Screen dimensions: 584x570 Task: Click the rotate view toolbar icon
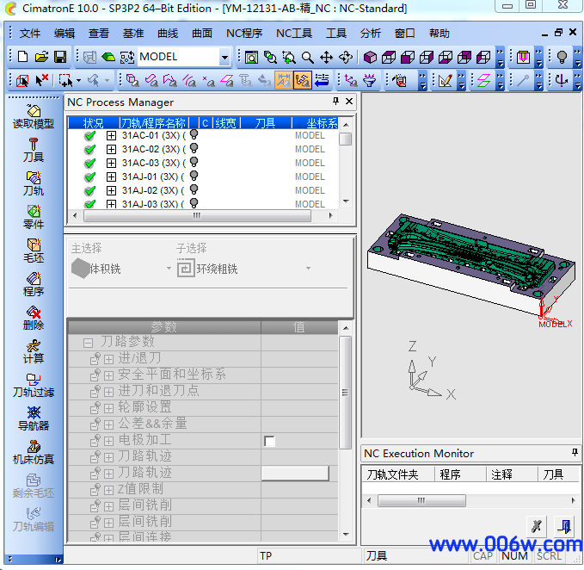pyautogui.click(x=346, y=58)
